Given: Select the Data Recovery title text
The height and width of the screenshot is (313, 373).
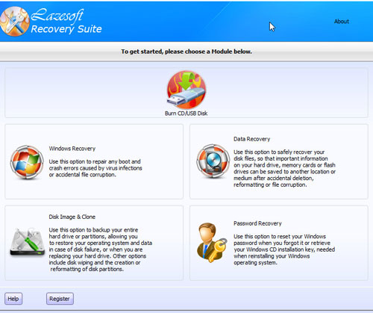Looking at the screenshot, I should (x=251, y=139).
